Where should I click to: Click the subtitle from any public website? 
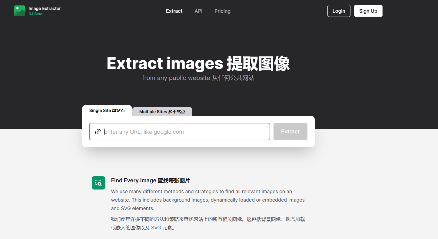[198, 78]
